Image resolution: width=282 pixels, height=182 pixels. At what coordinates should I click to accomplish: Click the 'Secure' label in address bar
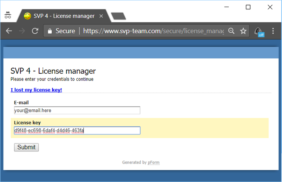pos(65,31)
